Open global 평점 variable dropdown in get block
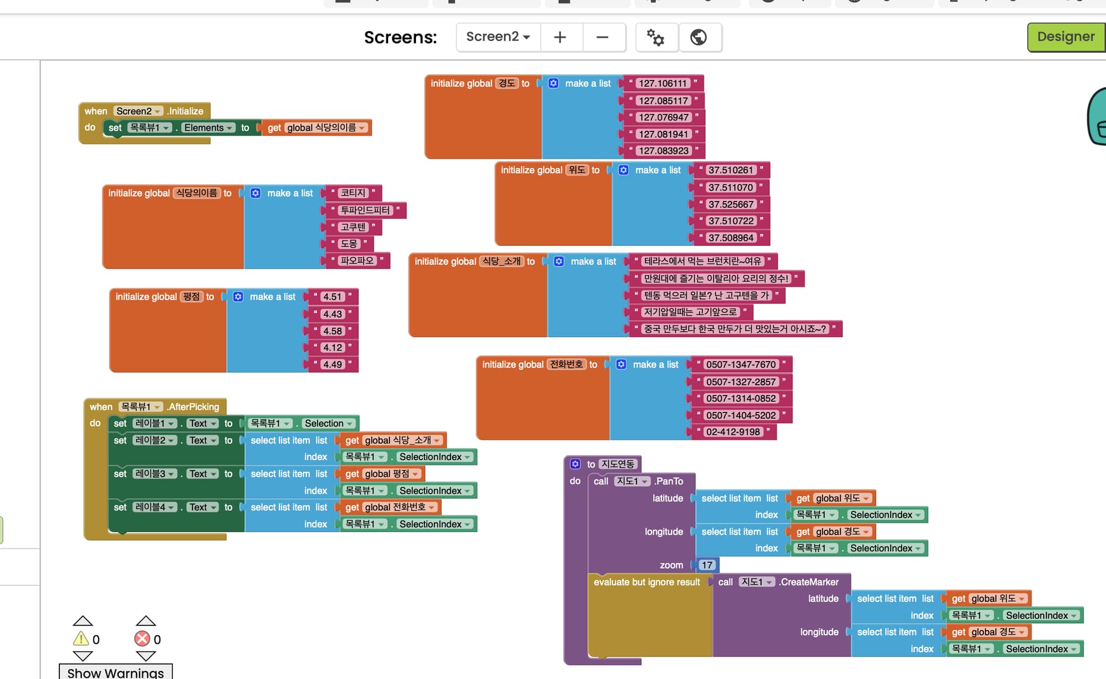 [392, 474]
